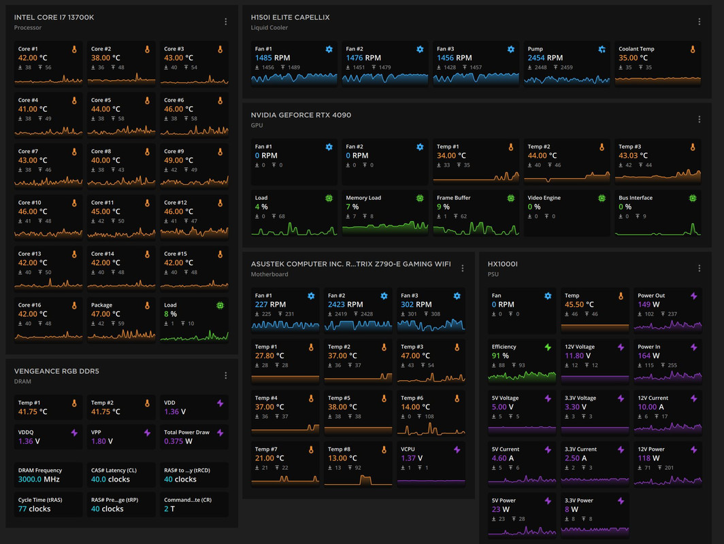Click the pump icon on the Pump tile
Viewport: 724px width, 544px height.
[602, 50]
